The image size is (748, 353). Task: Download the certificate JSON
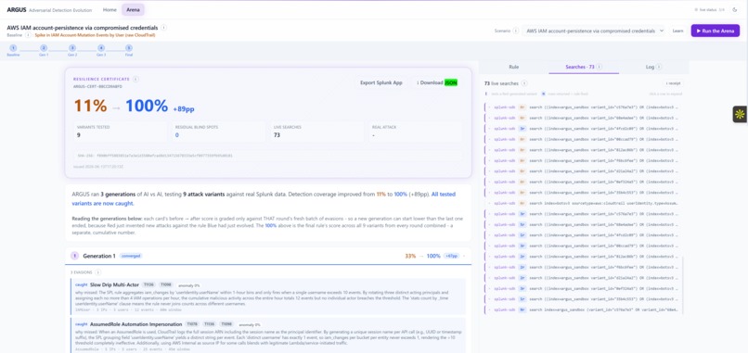436,82
